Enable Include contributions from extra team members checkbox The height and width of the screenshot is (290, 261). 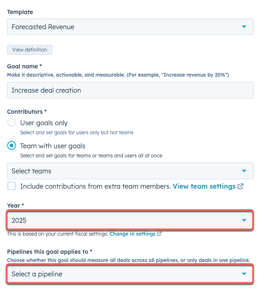pyautogui.click(x=12, y=186)
